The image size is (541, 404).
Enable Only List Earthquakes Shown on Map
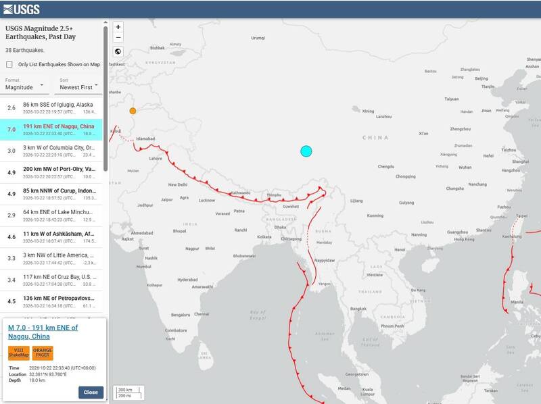[9, 64]
